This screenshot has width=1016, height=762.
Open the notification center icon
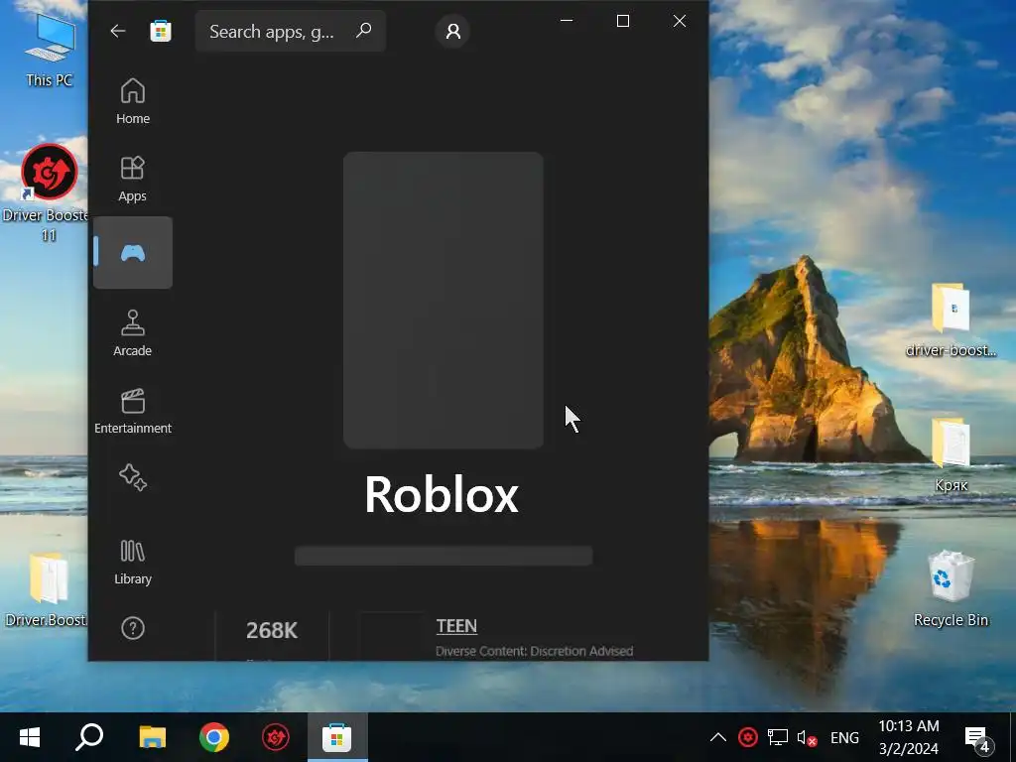977,737
